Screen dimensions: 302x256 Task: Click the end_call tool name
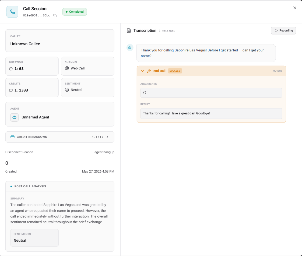(x=159, y=71)
